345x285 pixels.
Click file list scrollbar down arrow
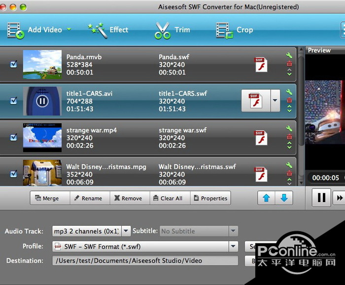(301, 182)
